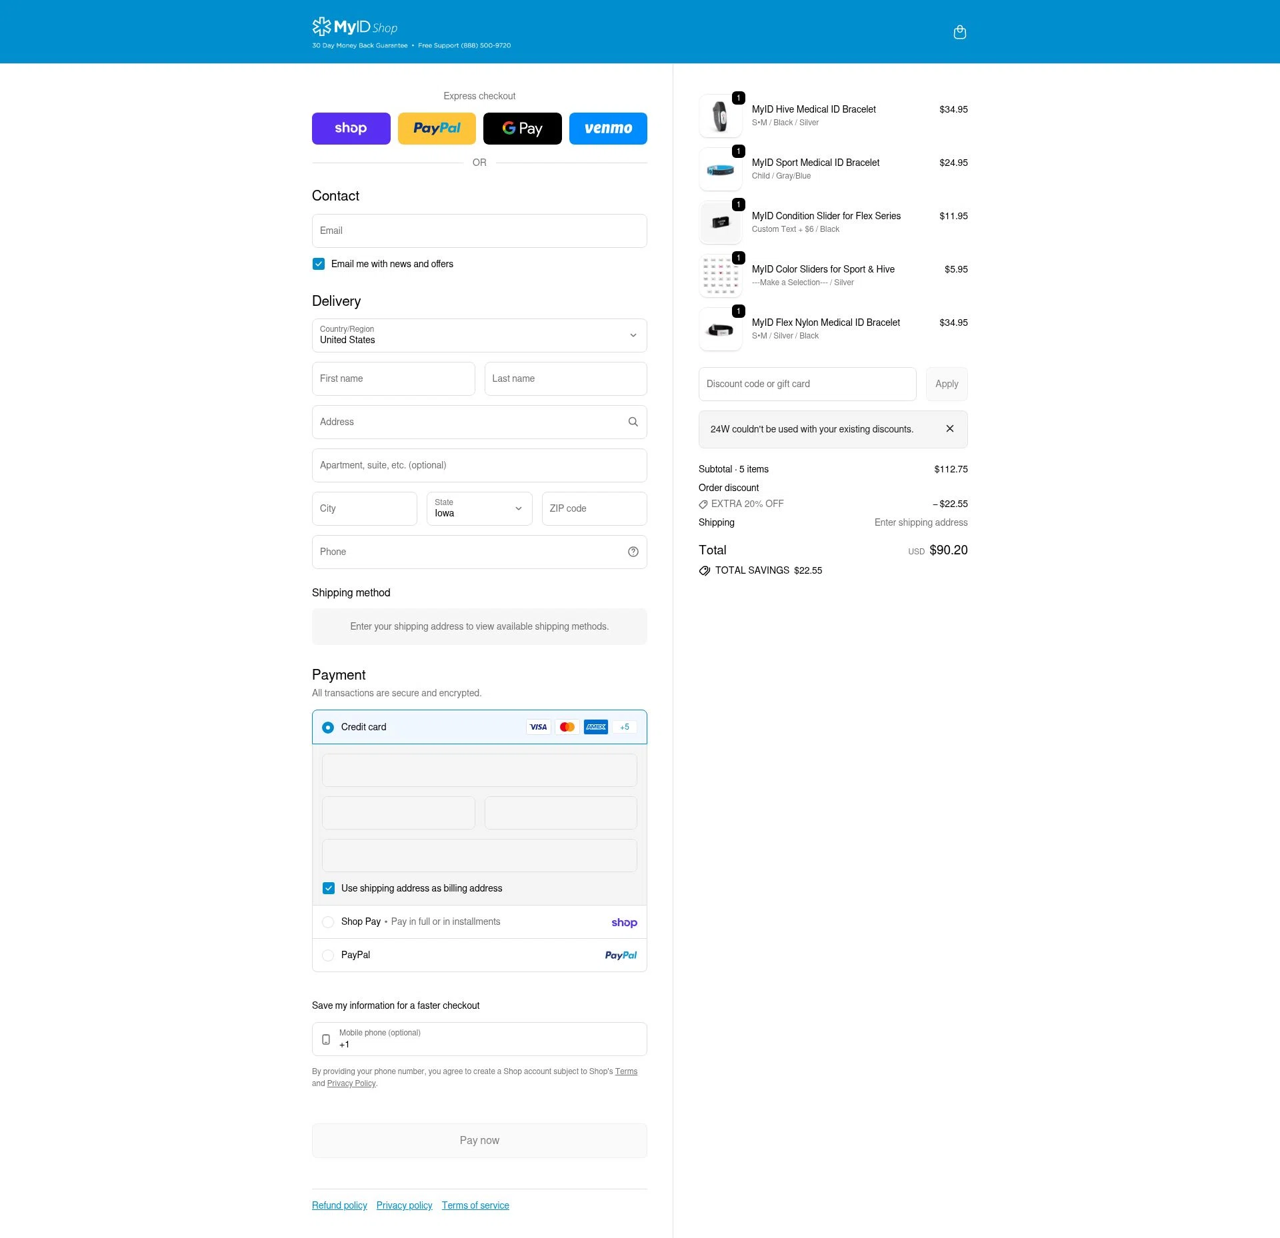1280x1238 pixels.
Task: Open the Country/Region dropdown
Action: 479,335
